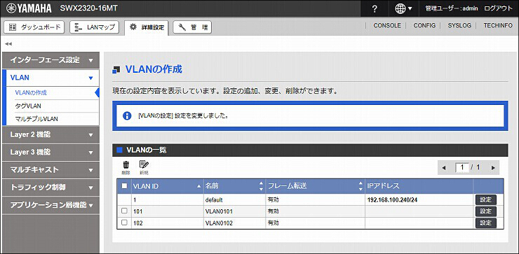
Task: Sort by the 名前 column
Action: [234, 186]
